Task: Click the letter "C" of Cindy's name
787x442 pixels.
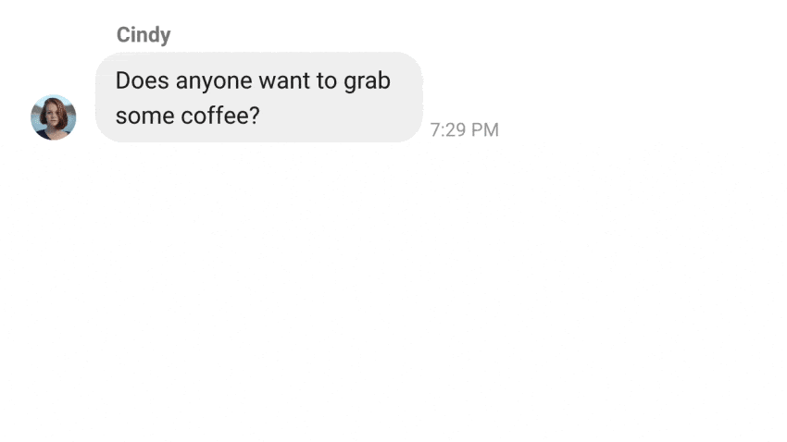Action: (x=123, y=34)
